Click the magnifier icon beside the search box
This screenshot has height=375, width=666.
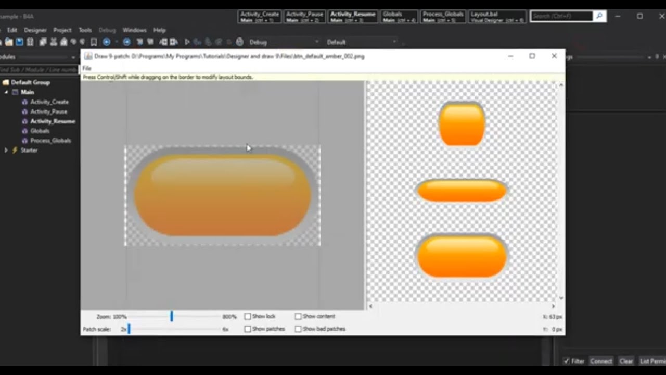coord(599,16)
